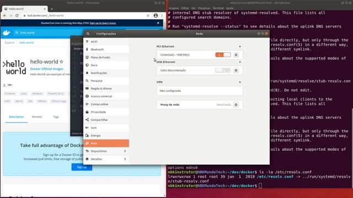The image size is (353, 198).
Task: Select Wi-Fi in settings sidebar
Action: point(106,42)
